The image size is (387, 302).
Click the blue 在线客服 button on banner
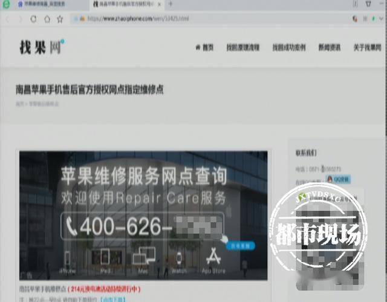point(241,246)
